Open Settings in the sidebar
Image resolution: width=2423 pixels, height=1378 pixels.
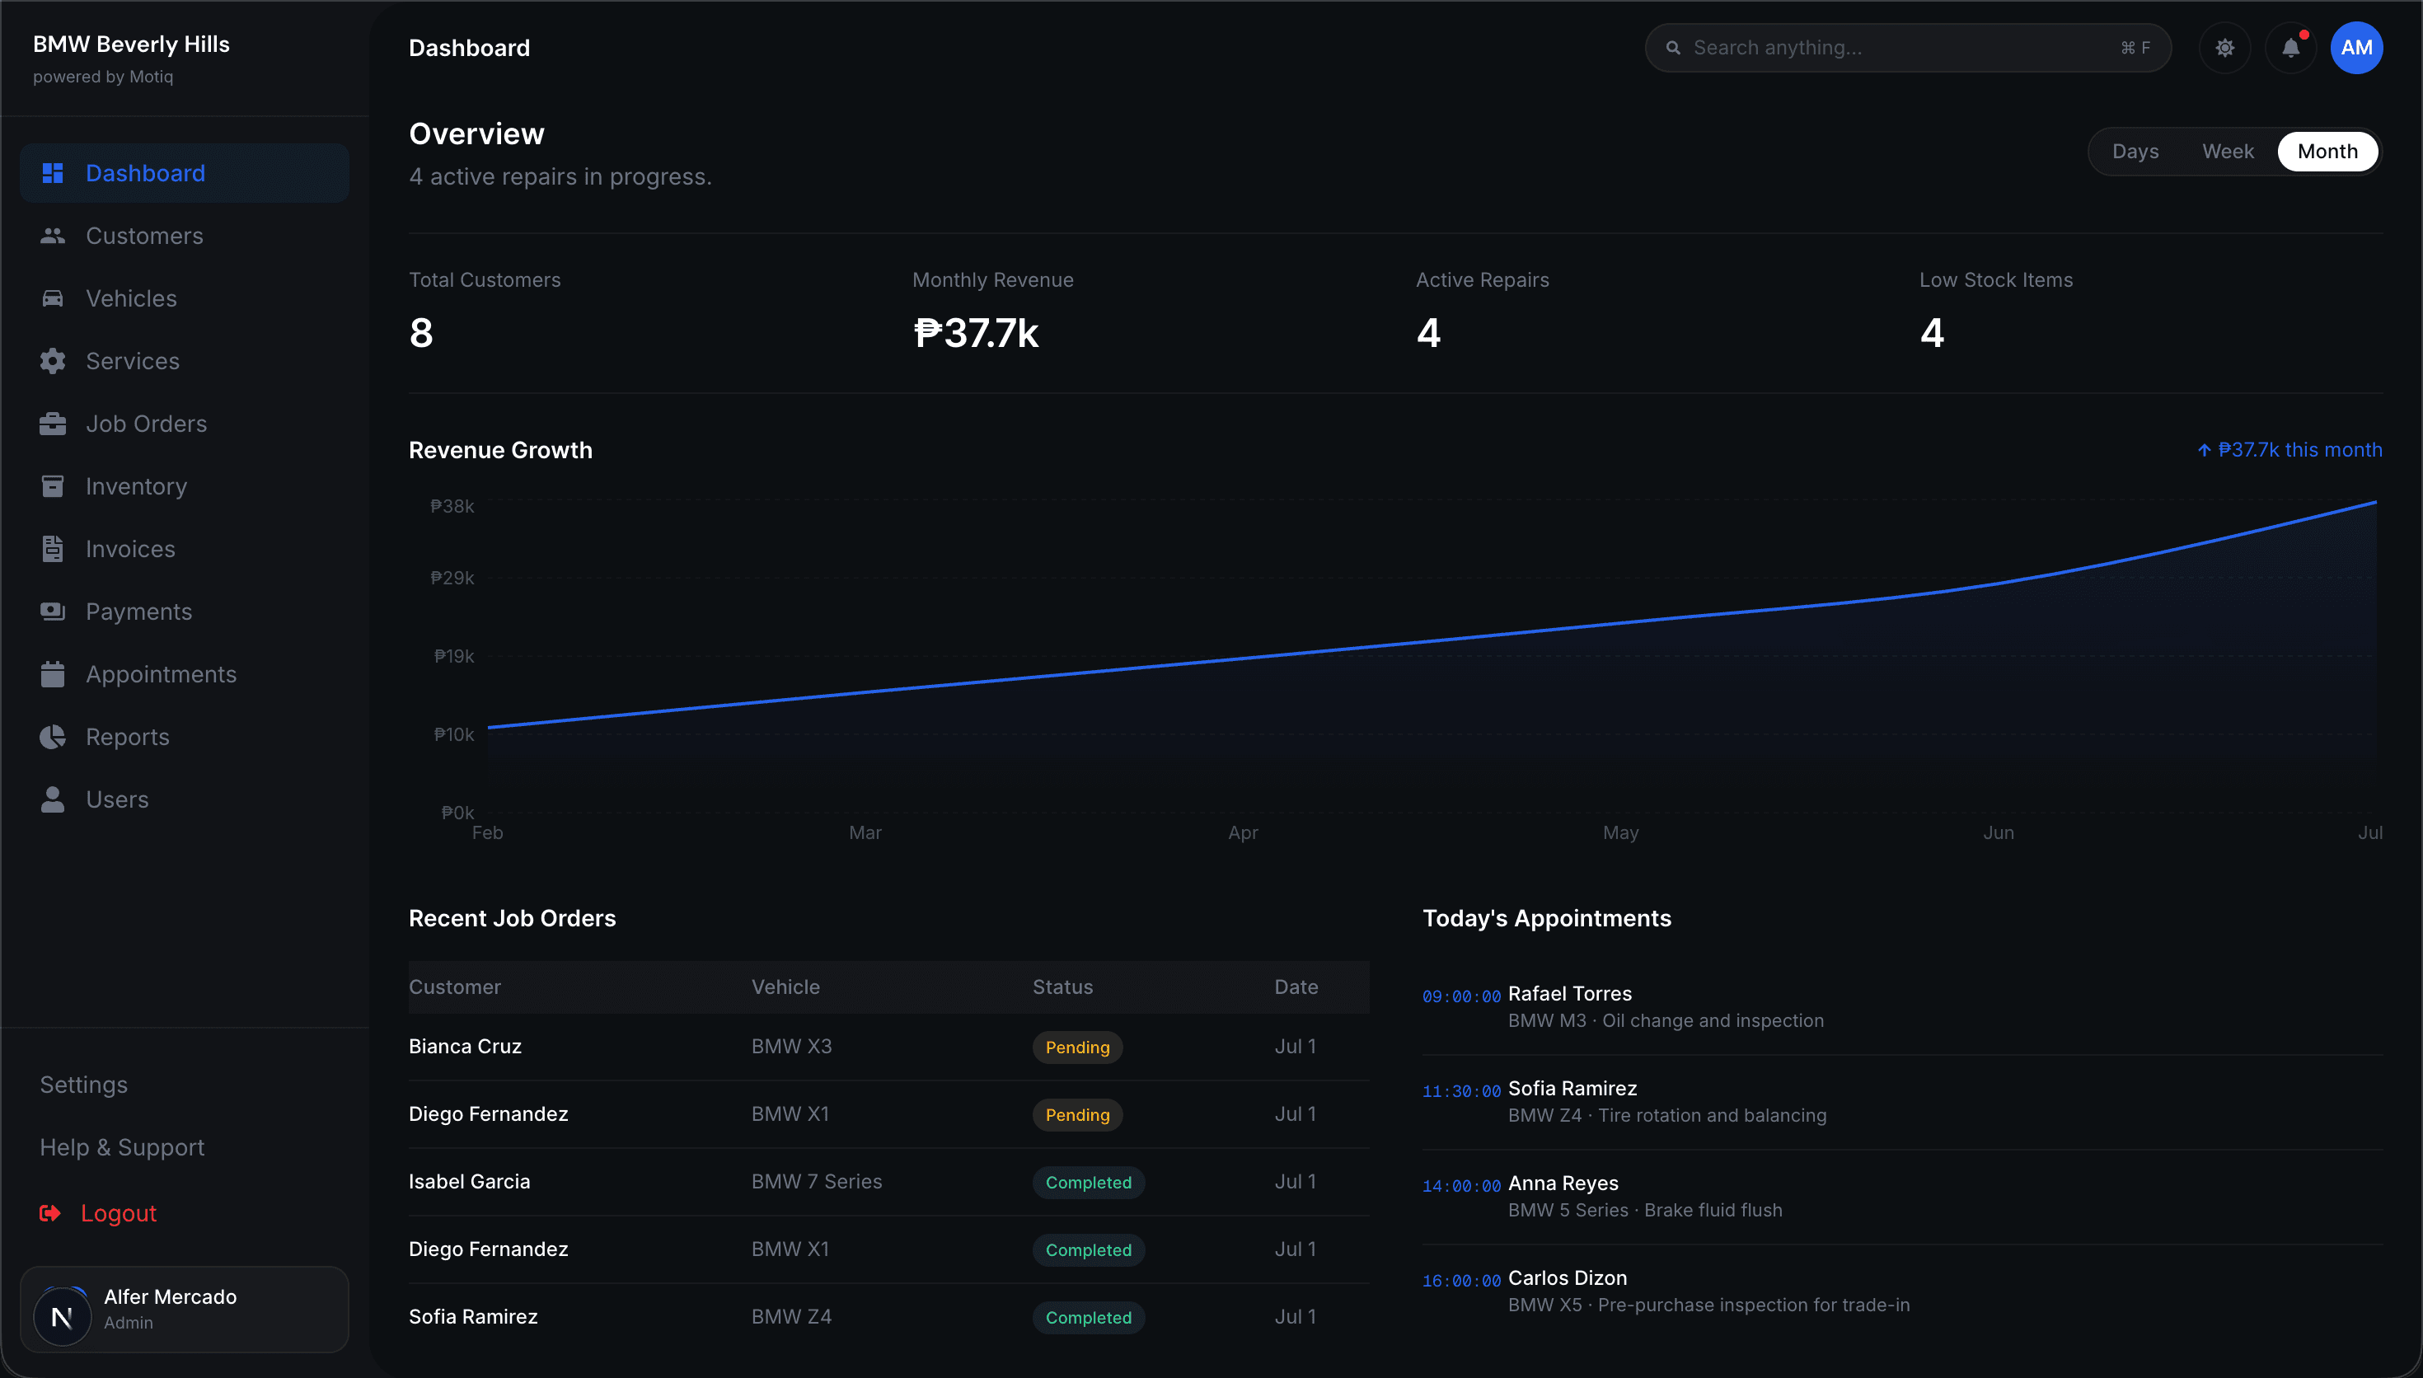(83, 1085)
